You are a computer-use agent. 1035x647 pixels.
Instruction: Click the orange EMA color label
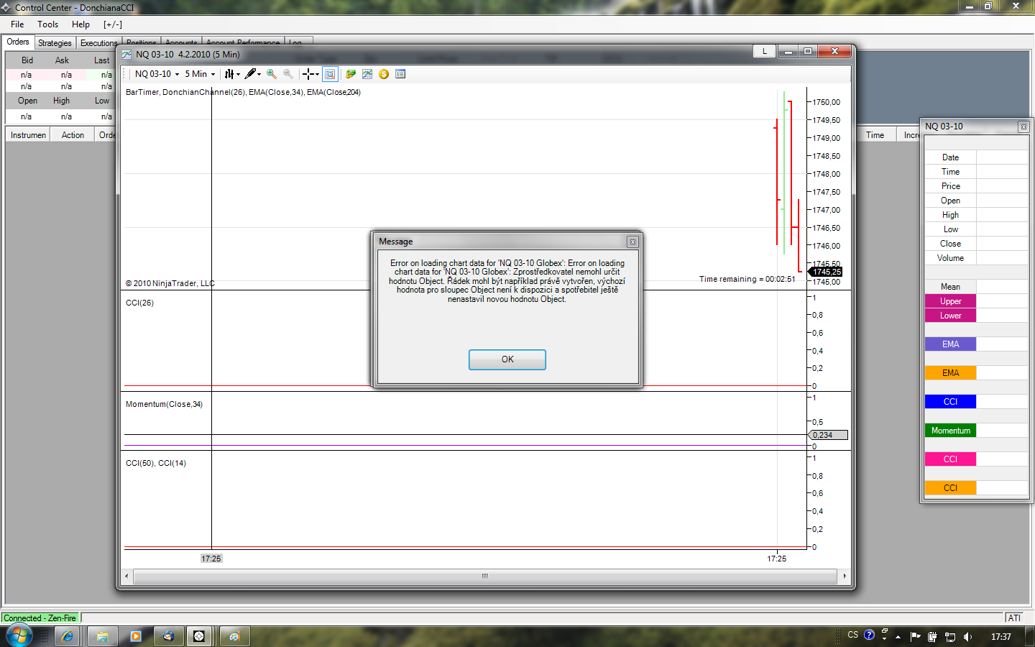tap(950, 373)
